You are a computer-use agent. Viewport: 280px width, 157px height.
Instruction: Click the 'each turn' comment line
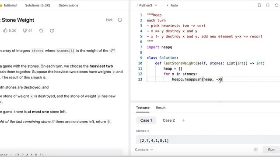[x=156, y=20]
